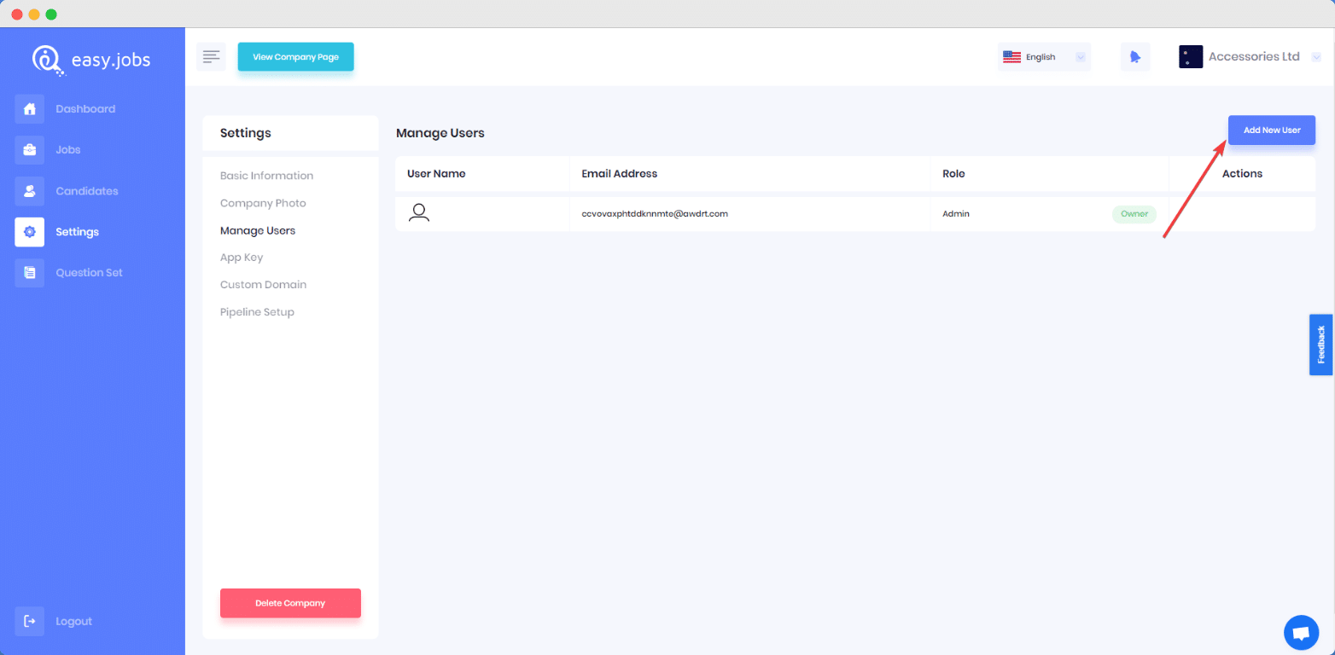Open the English language dropdown
Screen dimensions: 1335x655
[1044, 57]
